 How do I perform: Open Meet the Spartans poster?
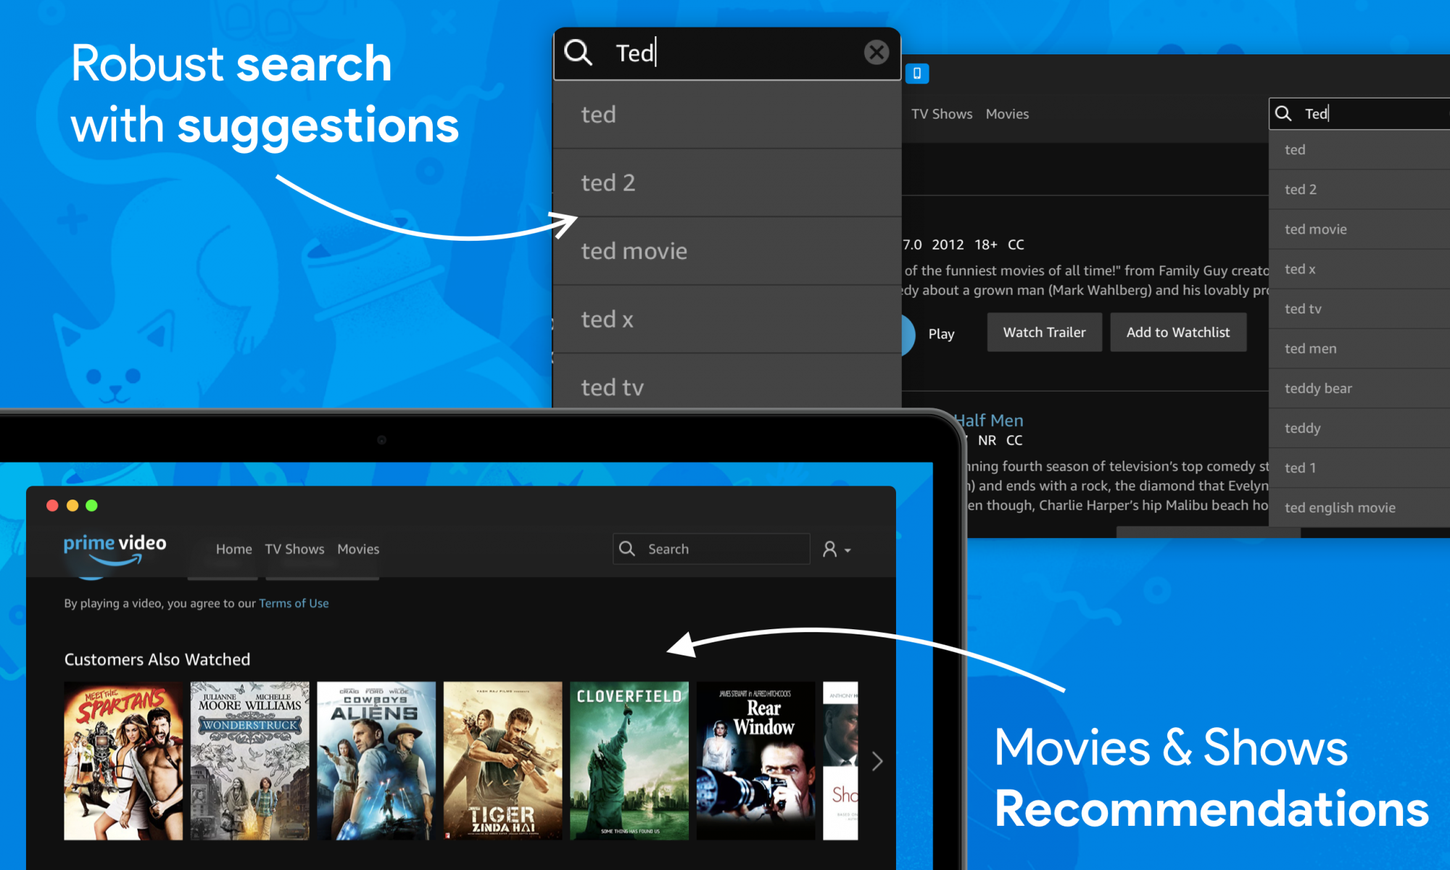[x=123, y=761]
